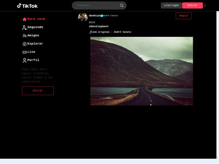Click the Amigos people icon

25,36
